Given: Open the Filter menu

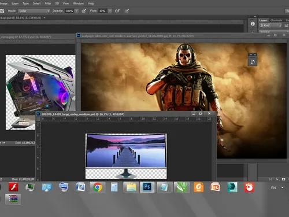Looking at the screenshot, I should click(x=48, y=3).
